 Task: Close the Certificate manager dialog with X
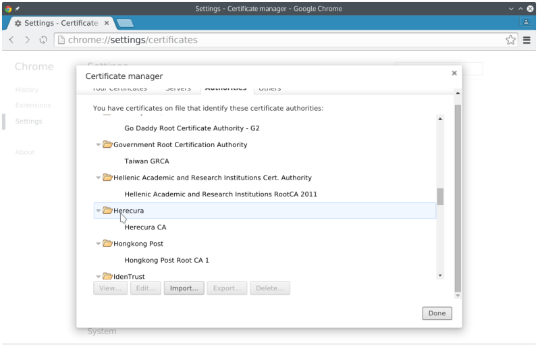tap(454, 73)
